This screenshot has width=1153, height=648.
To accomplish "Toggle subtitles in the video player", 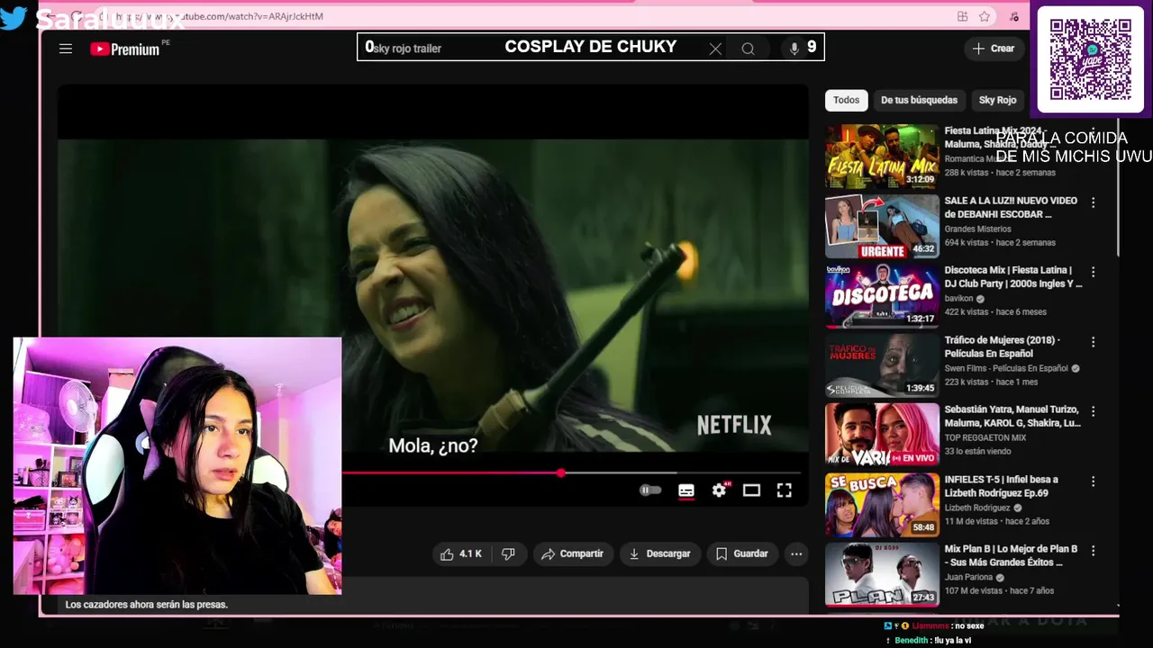I will [x=686, y=490].
